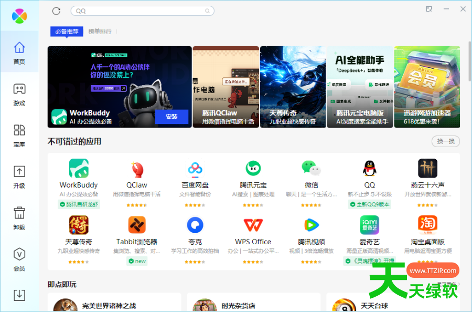This screenshot has width=472, height=312.
Task: Open the 腾讯视频 app icon
Action: [x=311, y=225]
